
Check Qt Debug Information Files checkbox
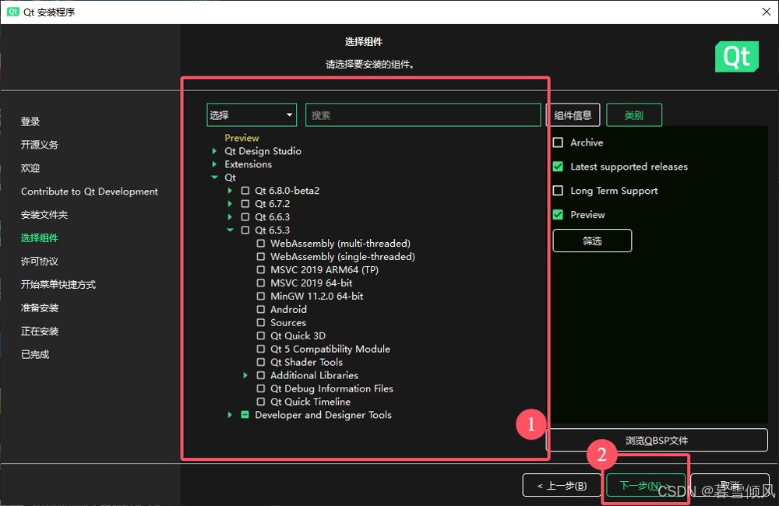pyautogui.click(x=260, y=388)
